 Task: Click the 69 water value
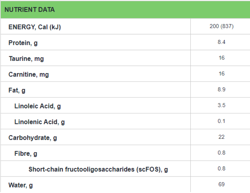221,184
